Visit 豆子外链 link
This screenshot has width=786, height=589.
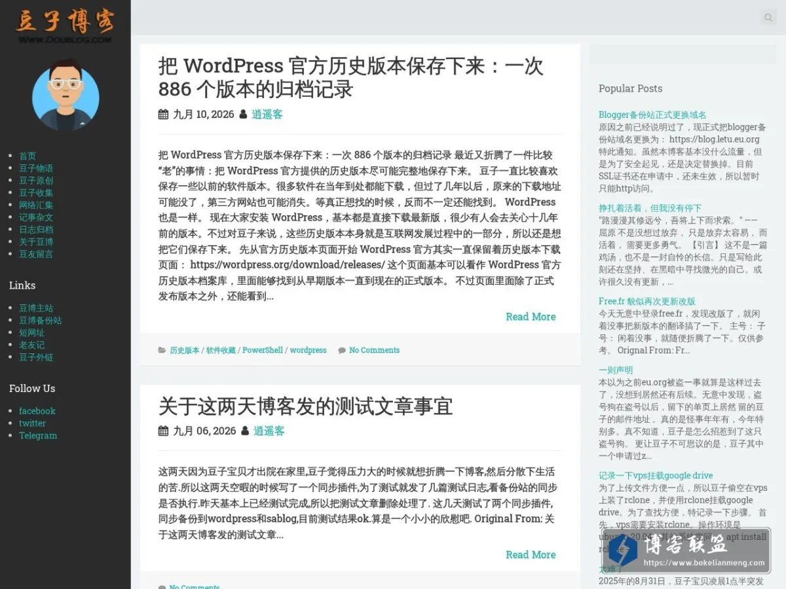[x=36, y=357]
